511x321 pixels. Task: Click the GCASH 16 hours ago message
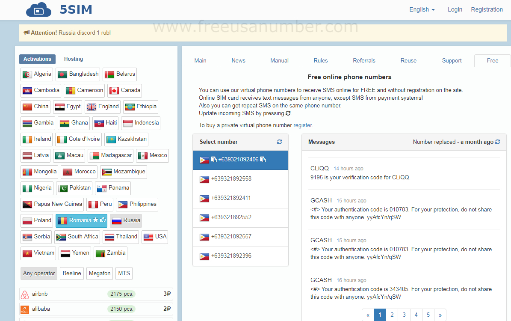404,288
